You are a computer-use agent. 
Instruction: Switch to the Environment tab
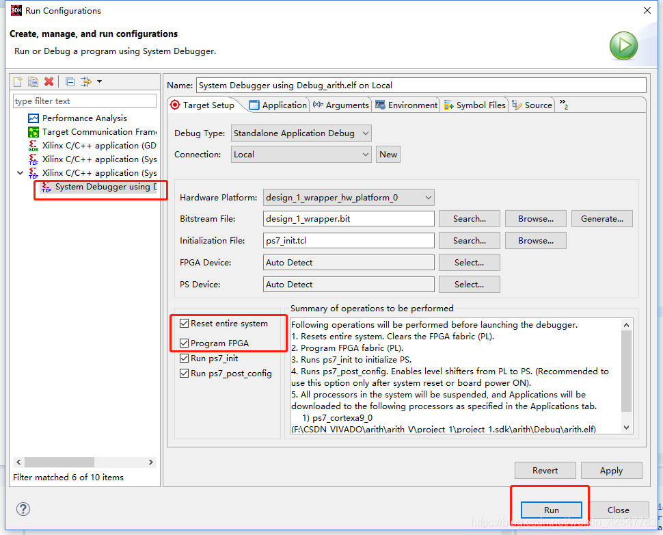406,105
